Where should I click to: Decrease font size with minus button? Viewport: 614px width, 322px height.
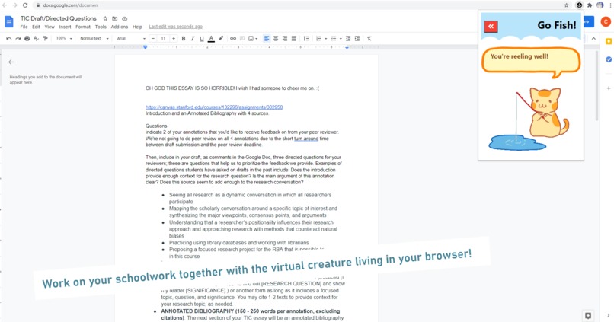click(x=153, y=38)
